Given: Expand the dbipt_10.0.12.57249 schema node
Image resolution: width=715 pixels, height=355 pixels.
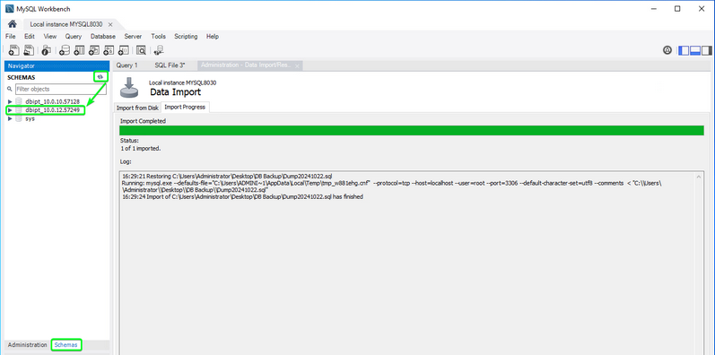Looking at the screenshot, I should pyautogui.click(x=10, y=110).
